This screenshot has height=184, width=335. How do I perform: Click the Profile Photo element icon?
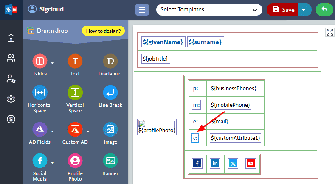click(75, 161)
